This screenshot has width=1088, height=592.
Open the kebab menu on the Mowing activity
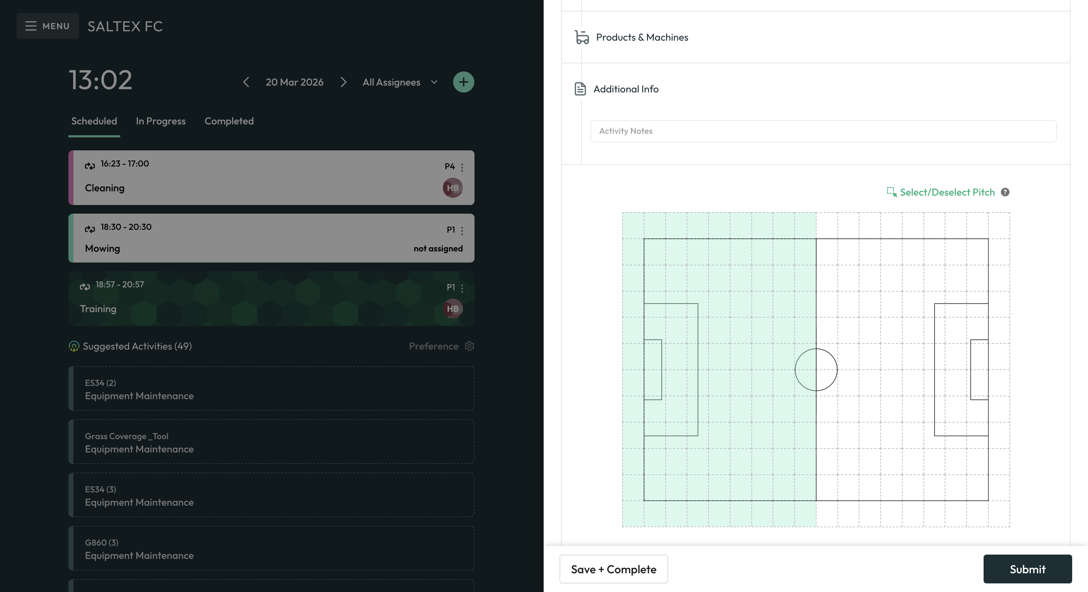(x=462, y=231)
